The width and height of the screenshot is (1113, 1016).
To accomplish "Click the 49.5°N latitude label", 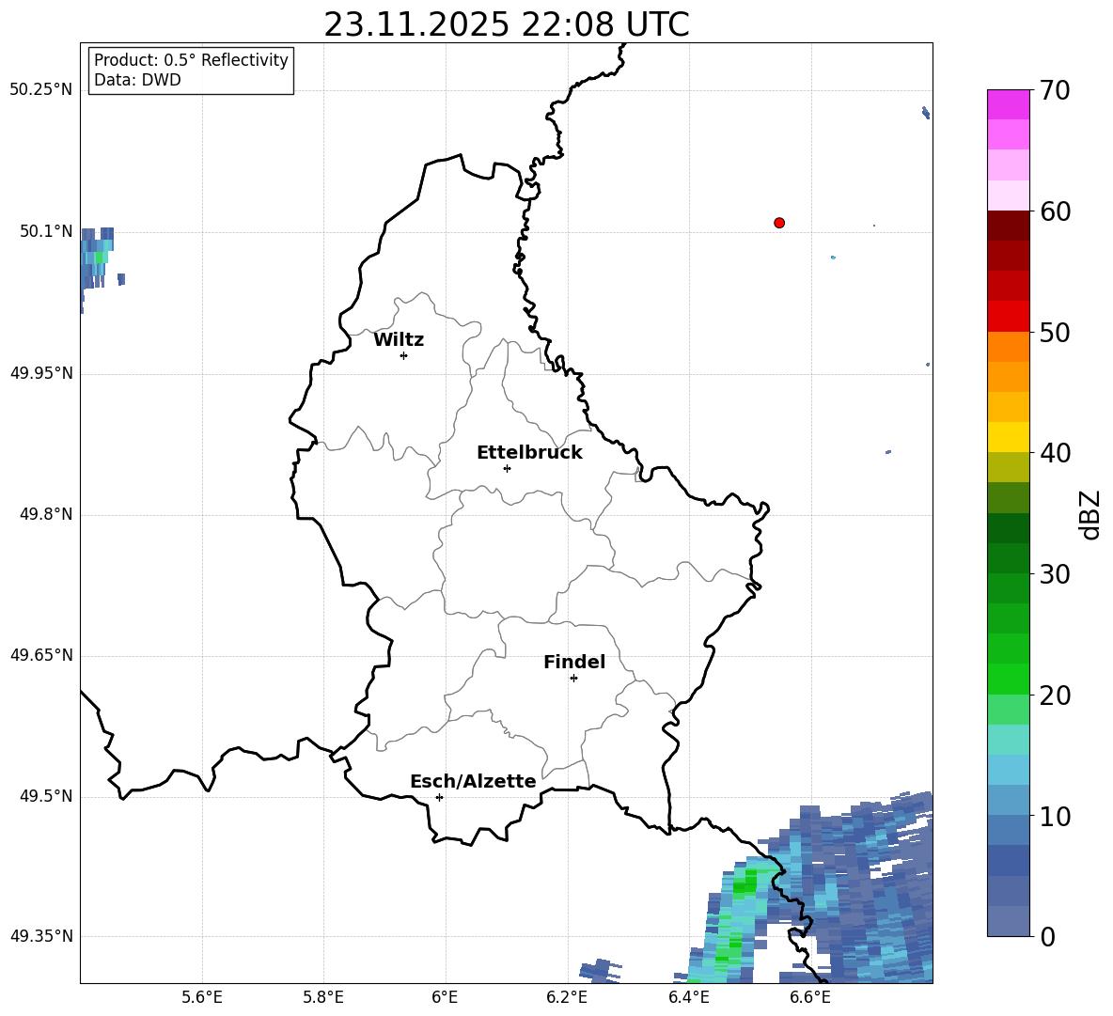I will tap(47, 796).
